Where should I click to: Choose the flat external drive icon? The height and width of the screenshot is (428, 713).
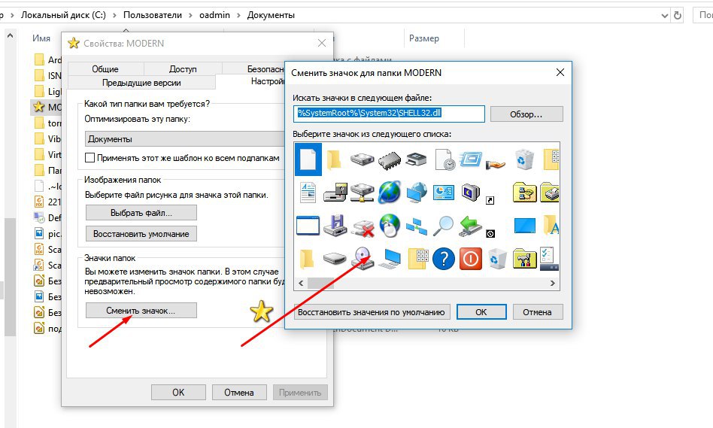(x=335, y=259)
